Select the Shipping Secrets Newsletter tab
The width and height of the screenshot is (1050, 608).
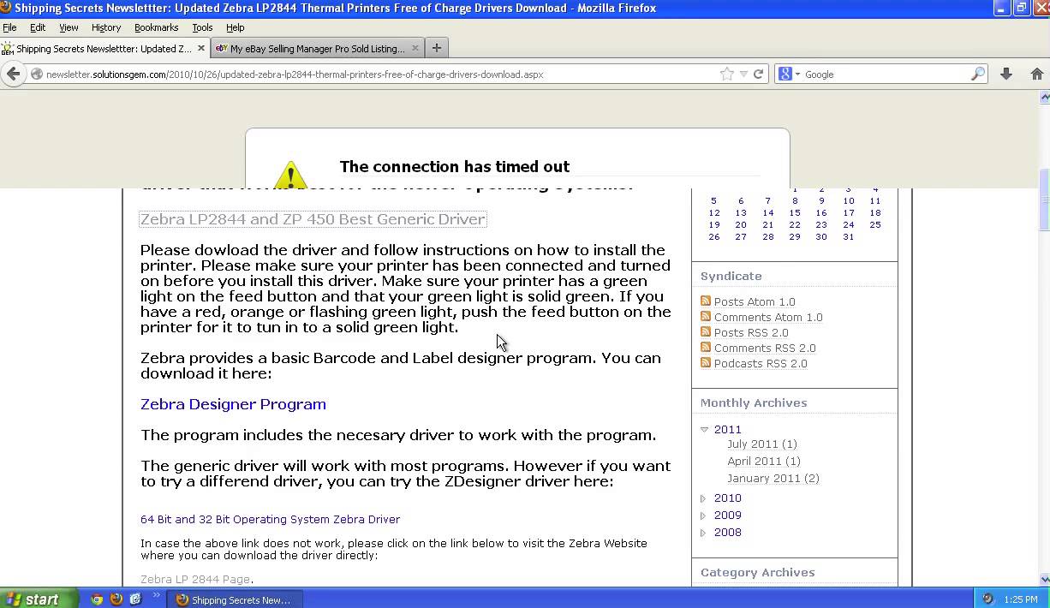coord(104,49)
